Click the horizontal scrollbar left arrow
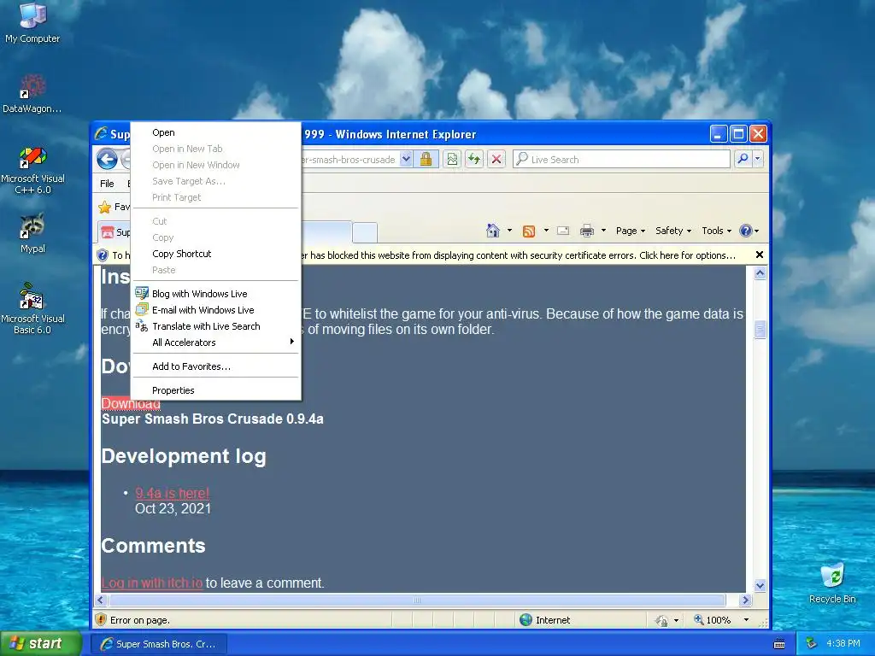 [101, 600]
